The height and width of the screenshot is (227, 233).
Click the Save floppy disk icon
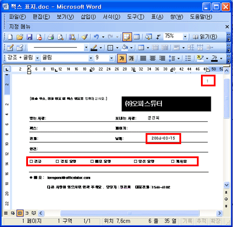pyautogui.click(x=29, y=37)
